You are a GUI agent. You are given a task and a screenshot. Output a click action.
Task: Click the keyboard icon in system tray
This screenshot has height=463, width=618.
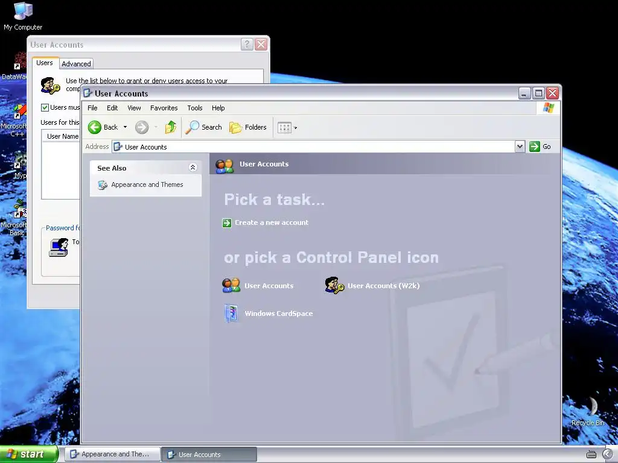tap(591, 455)
